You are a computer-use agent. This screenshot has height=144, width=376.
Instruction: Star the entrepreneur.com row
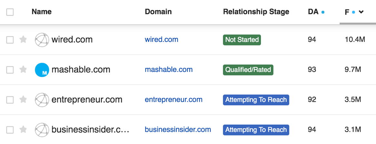(23, 100)
